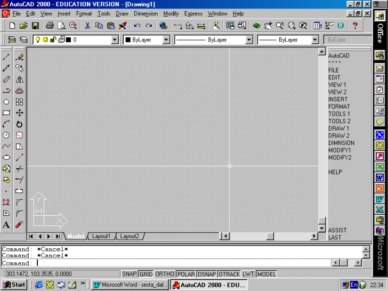
Task: Plot the drawing with printer icon
Action: coord(50,26)
